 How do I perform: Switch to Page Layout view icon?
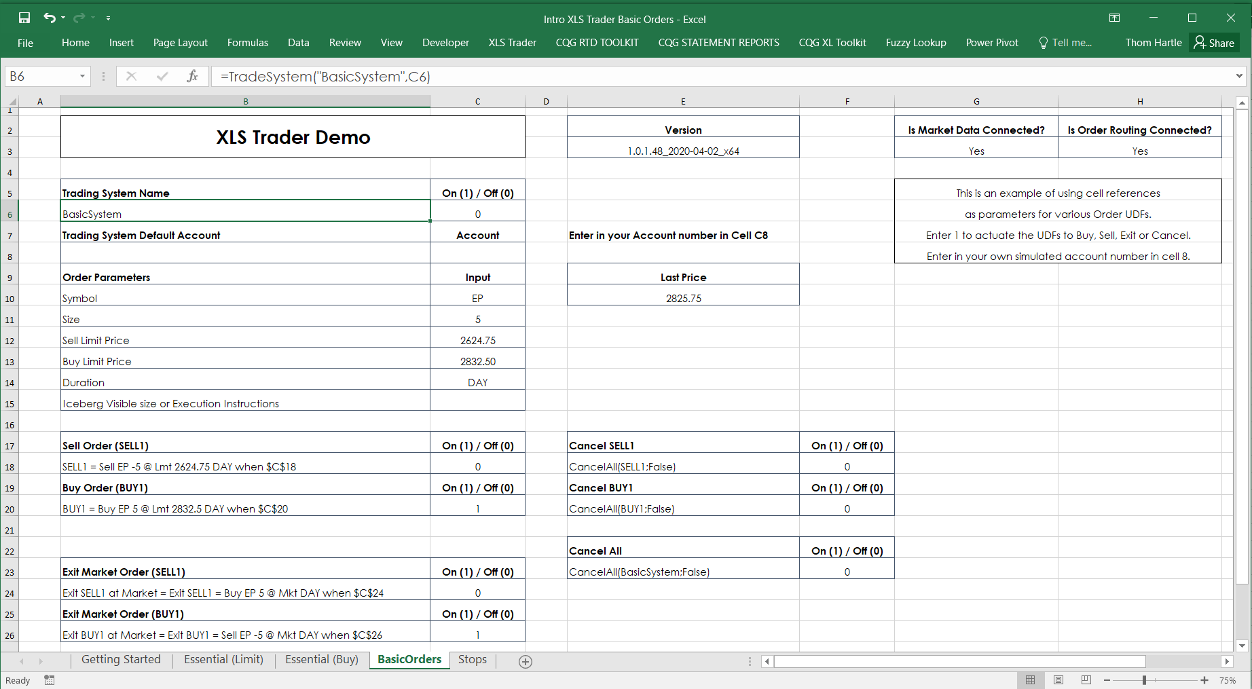click(x=1058, y=680)
